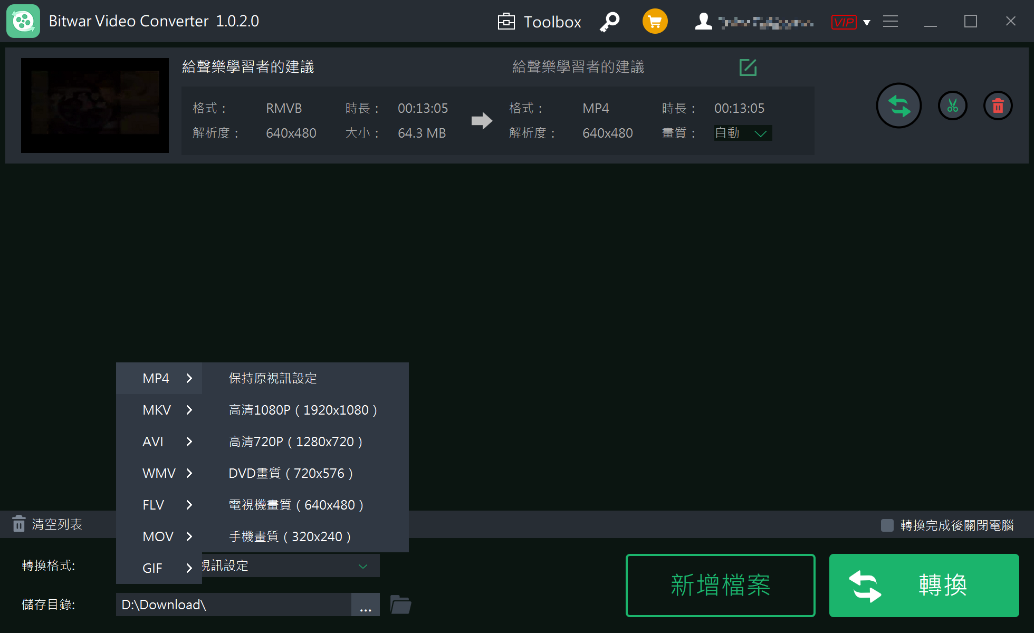Click the green 轉換 convert button
The image size is (1034, 633).
click(x=924, y=586)
